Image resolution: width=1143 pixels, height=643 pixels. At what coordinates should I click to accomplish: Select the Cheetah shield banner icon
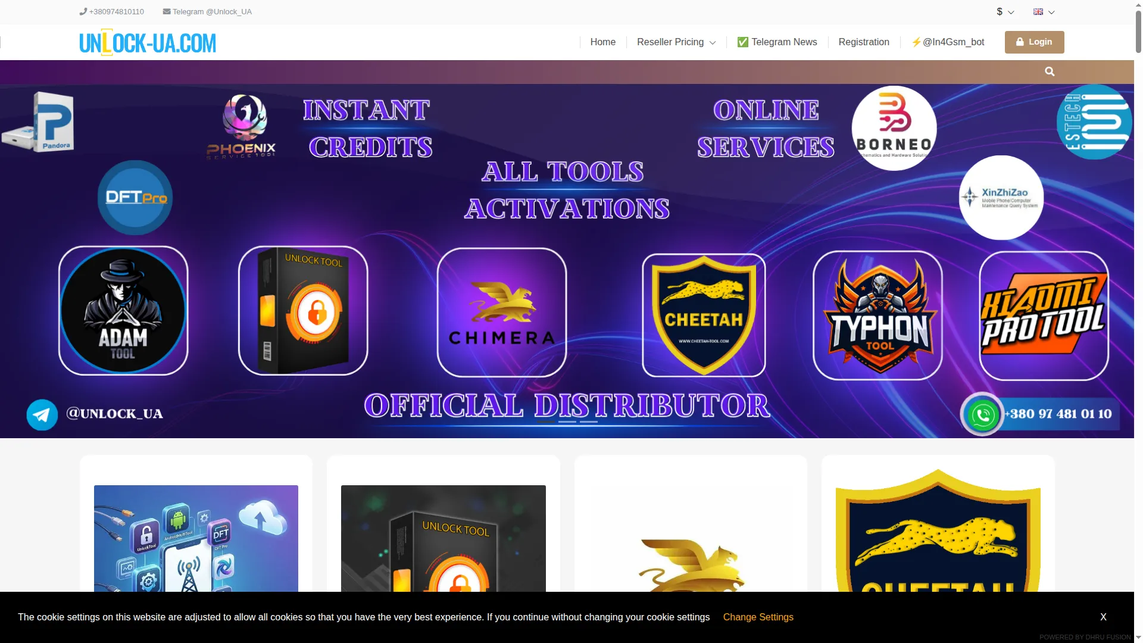click(704, 316)
